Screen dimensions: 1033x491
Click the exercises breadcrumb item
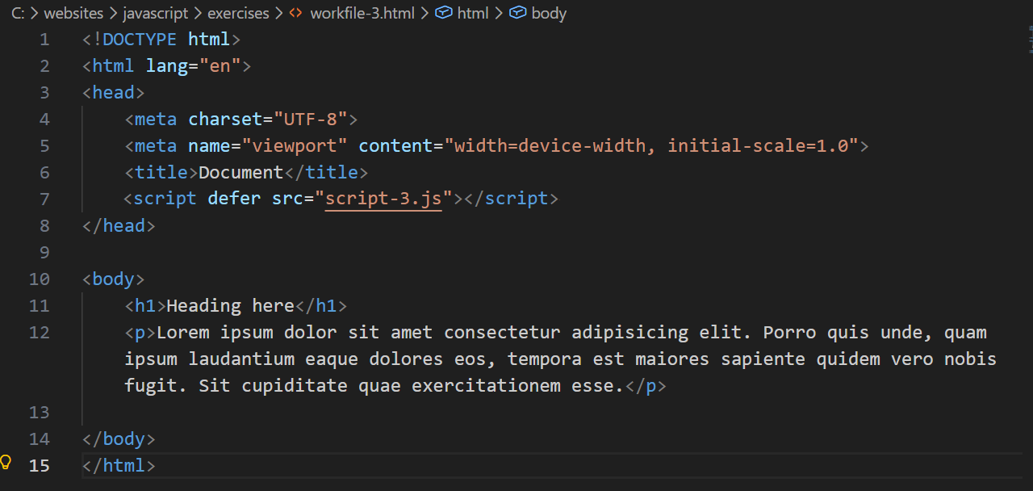(238, 13)
